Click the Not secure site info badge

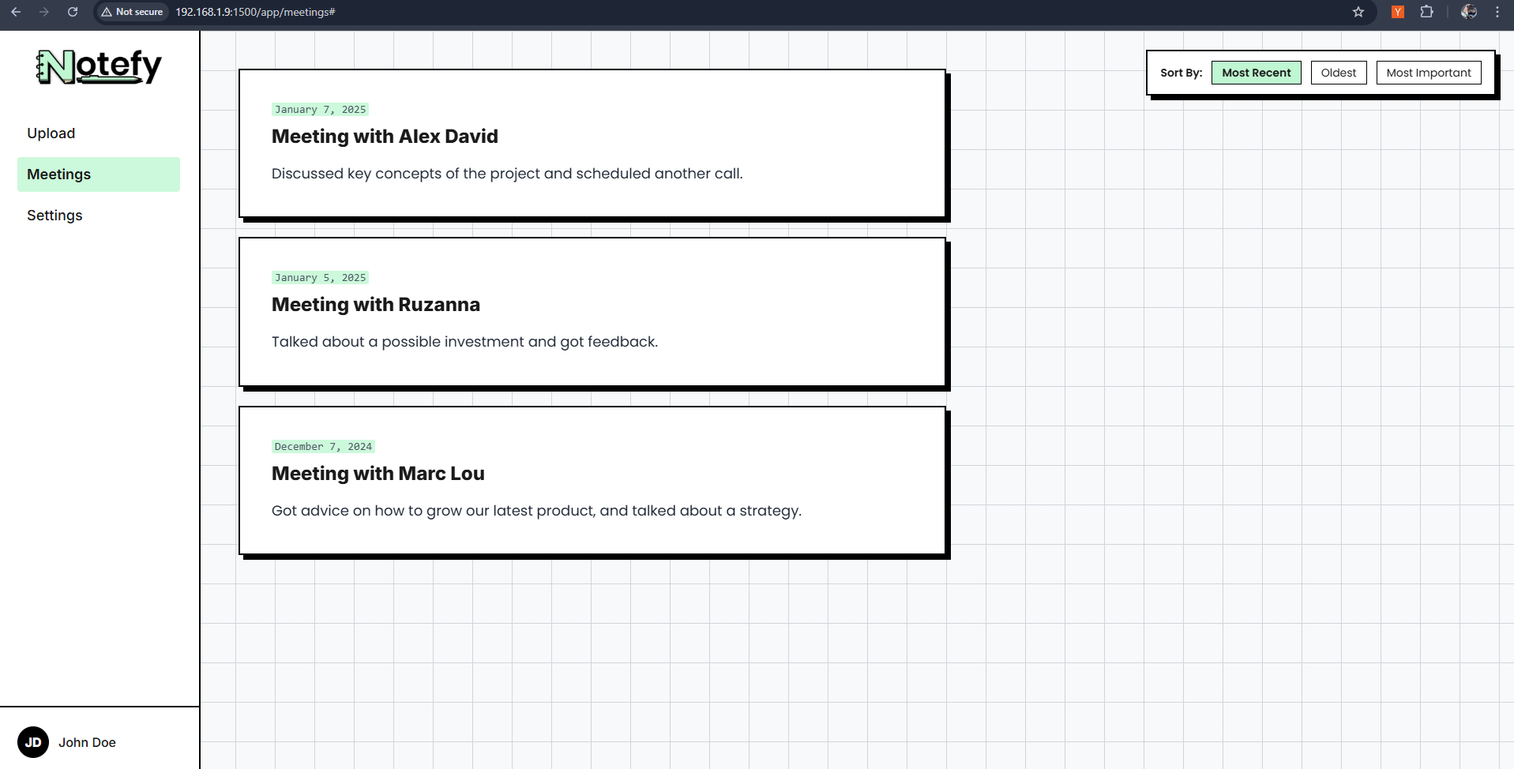(x=132, y=12)
